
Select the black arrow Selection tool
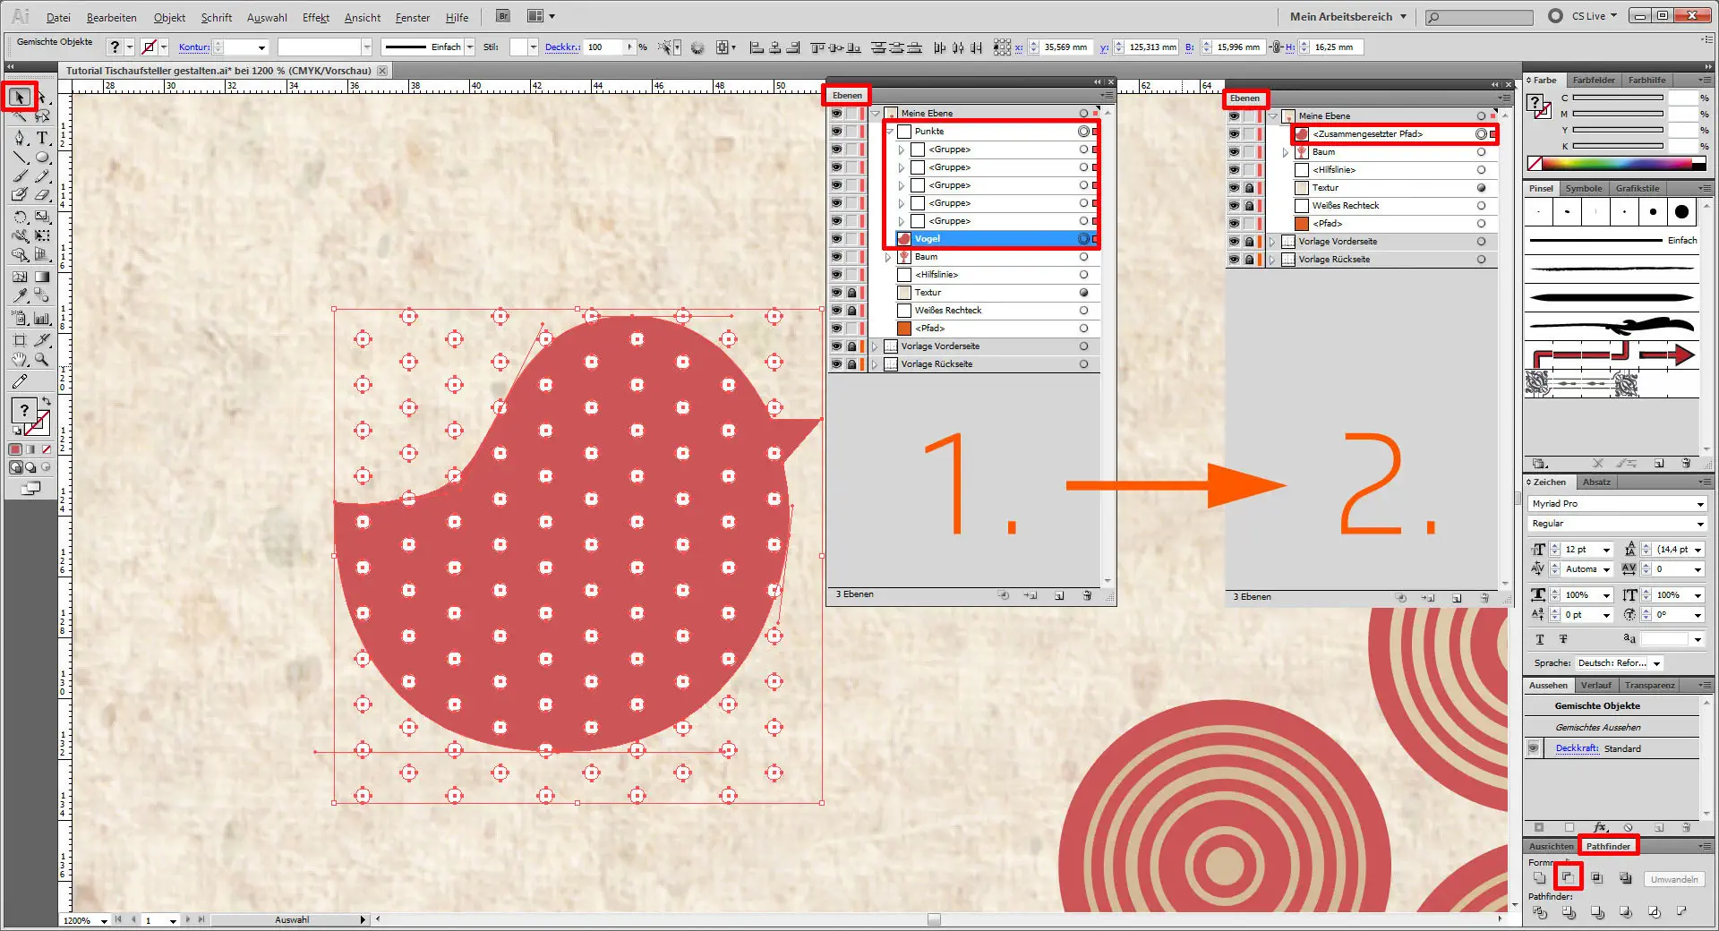(x=19, y=97)
